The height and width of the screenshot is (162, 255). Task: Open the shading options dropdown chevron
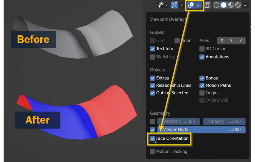245,5
